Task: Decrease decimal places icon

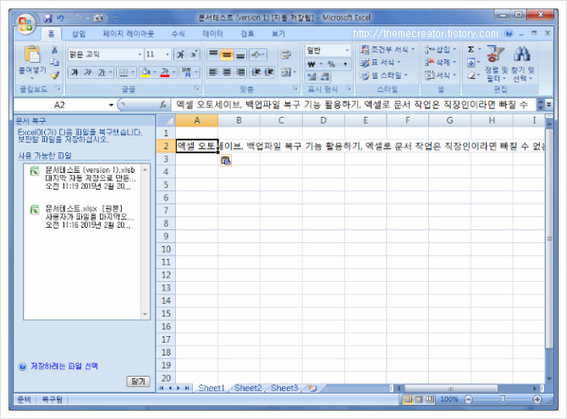Action: pos(325,76)
